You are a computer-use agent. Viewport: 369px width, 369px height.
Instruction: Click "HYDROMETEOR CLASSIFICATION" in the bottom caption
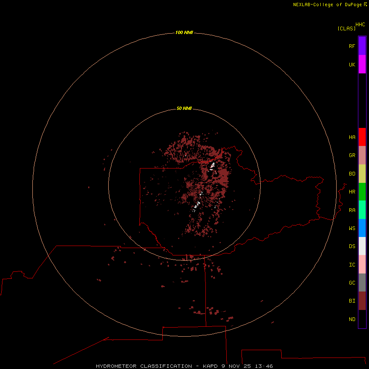coord(144,366)
